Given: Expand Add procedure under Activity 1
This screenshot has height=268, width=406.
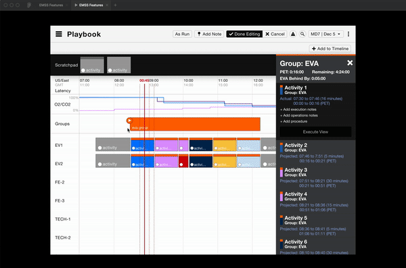Looking at the screenshot, I should click(294, 121).
